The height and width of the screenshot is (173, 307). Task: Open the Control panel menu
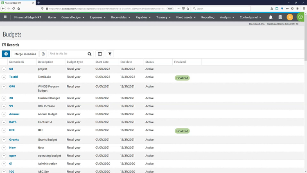click(x=250, y=17)
